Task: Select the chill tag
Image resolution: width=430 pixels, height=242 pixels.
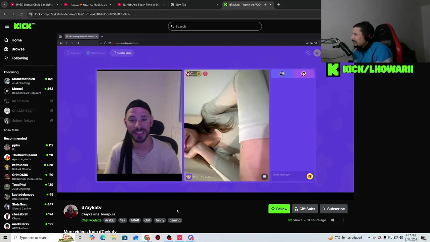Action: point(147,220)
